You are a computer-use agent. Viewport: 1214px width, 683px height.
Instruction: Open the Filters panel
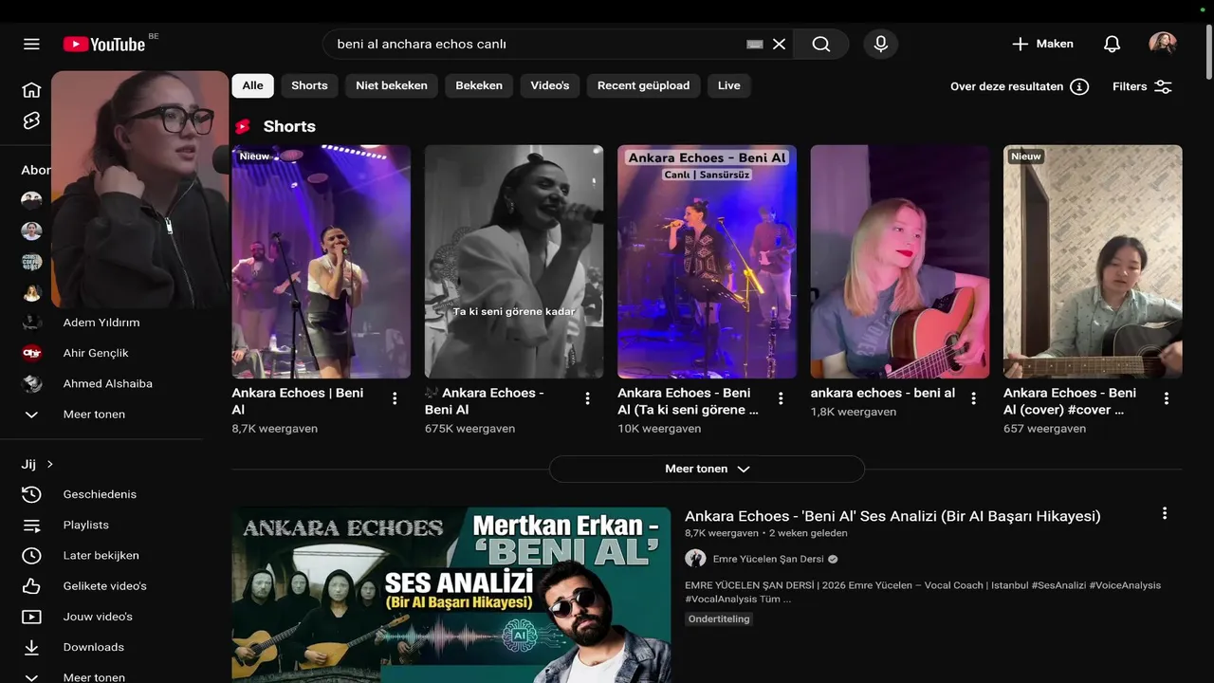click(x=1143, y=86)
